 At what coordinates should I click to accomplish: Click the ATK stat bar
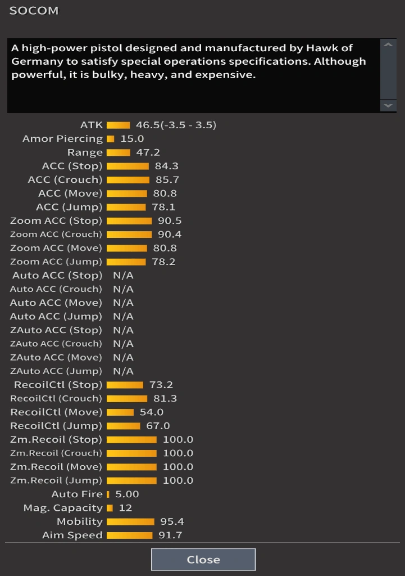tap(118, 125)
